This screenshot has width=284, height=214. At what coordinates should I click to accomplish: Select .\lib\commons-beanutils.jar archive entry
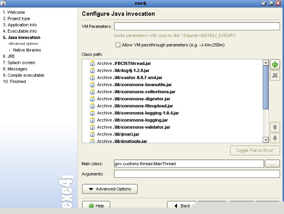tap(131, 85)
